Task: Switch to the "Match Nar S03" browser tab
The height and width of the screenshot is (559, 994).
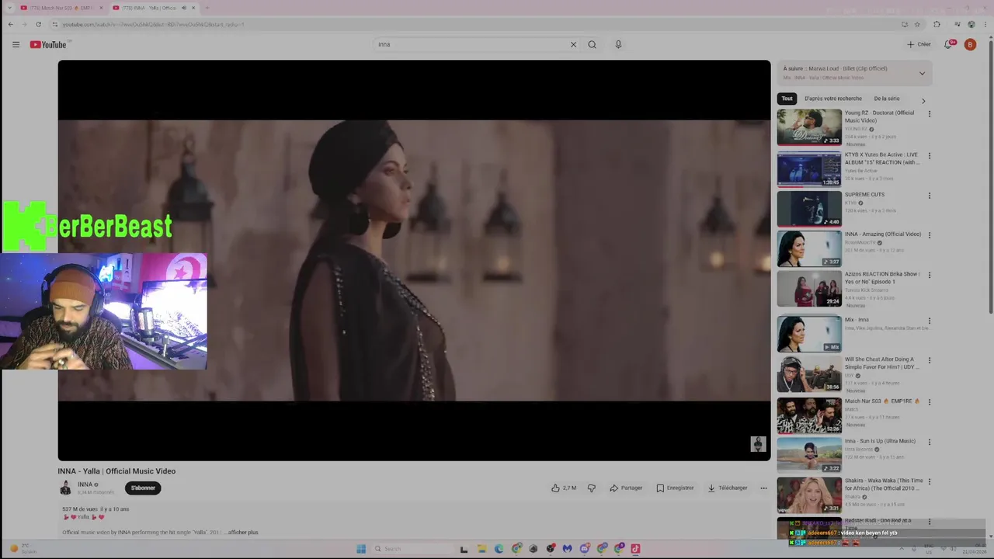Action: tap(61, 8)
